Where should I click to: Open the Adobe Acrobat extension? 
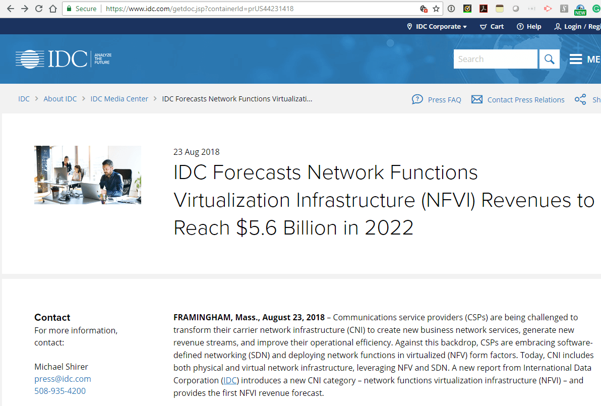(483, 8)
